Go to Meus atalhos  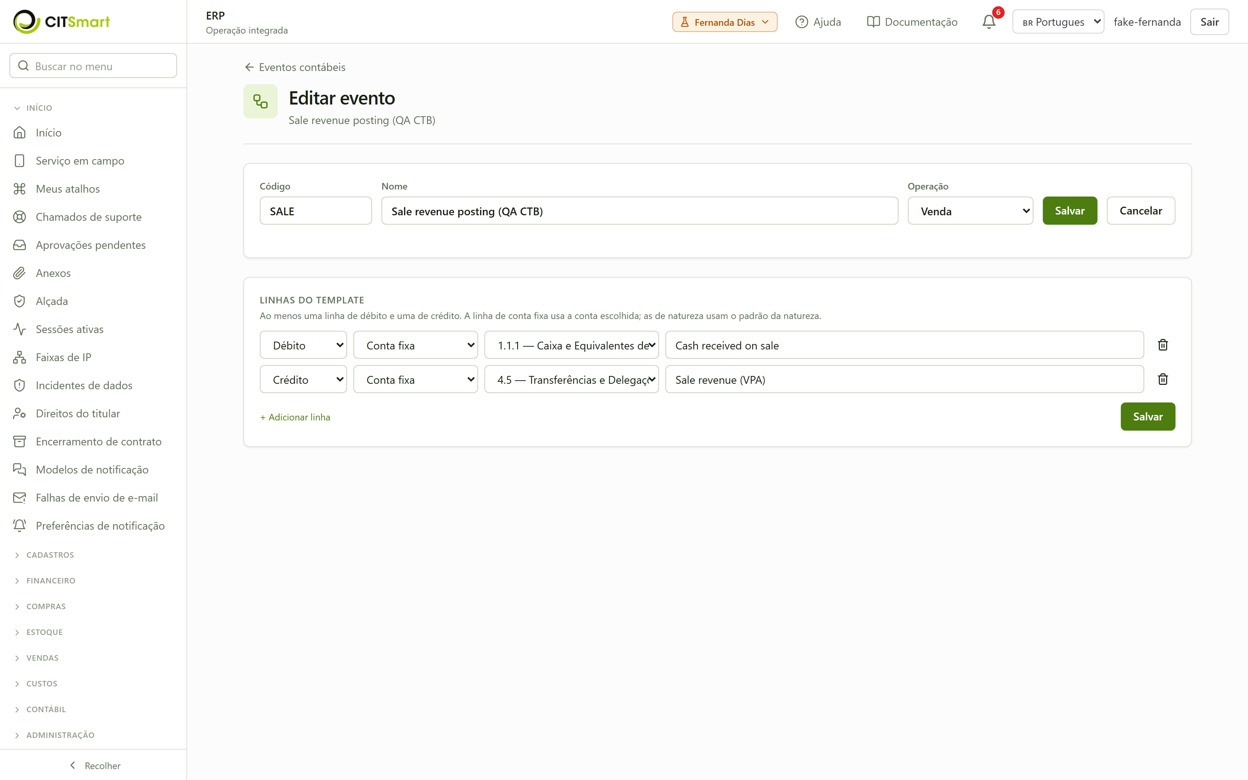click(67, 189)
